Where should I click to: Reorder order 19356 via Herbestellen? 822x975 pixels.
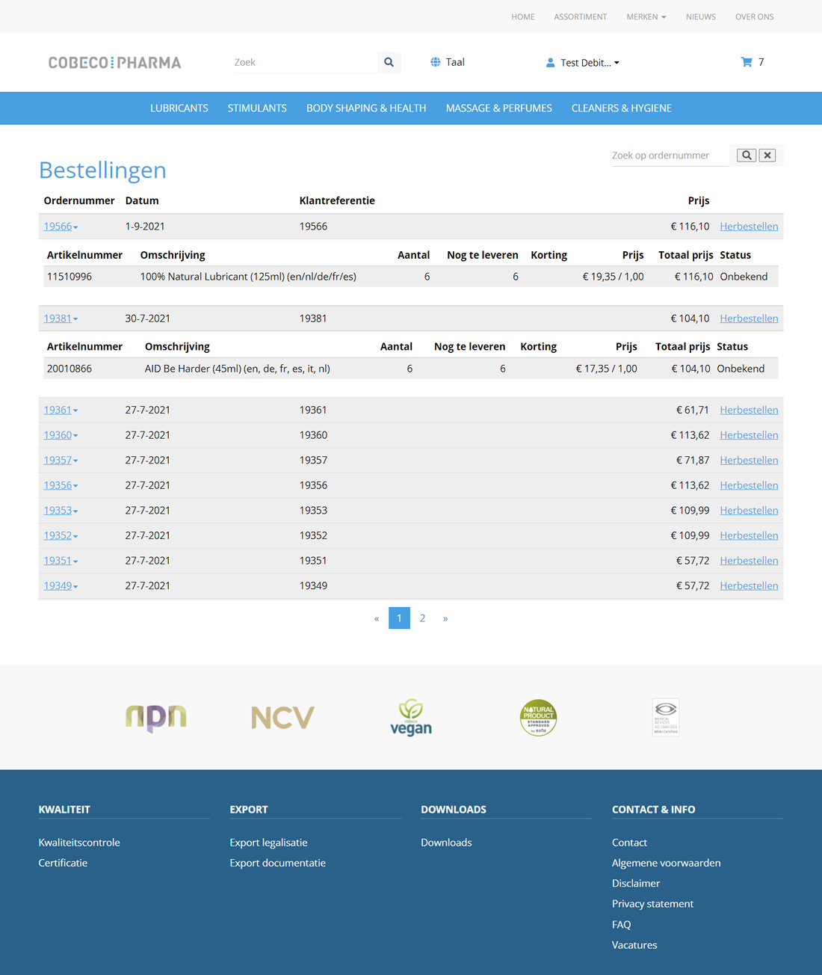click(749, 485)
